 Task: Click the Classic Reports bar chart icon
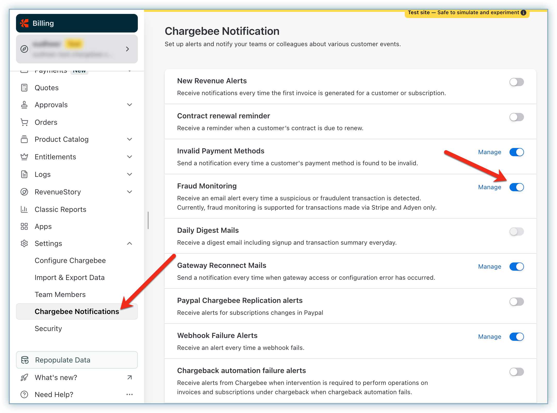[x=24, y=209]
